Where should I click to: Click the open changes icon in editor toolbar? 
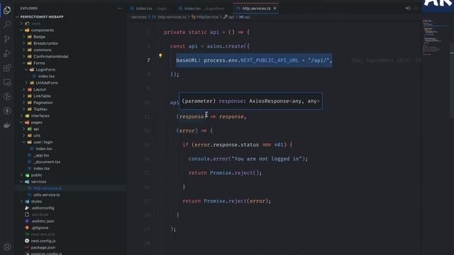[x=408, y=8]
